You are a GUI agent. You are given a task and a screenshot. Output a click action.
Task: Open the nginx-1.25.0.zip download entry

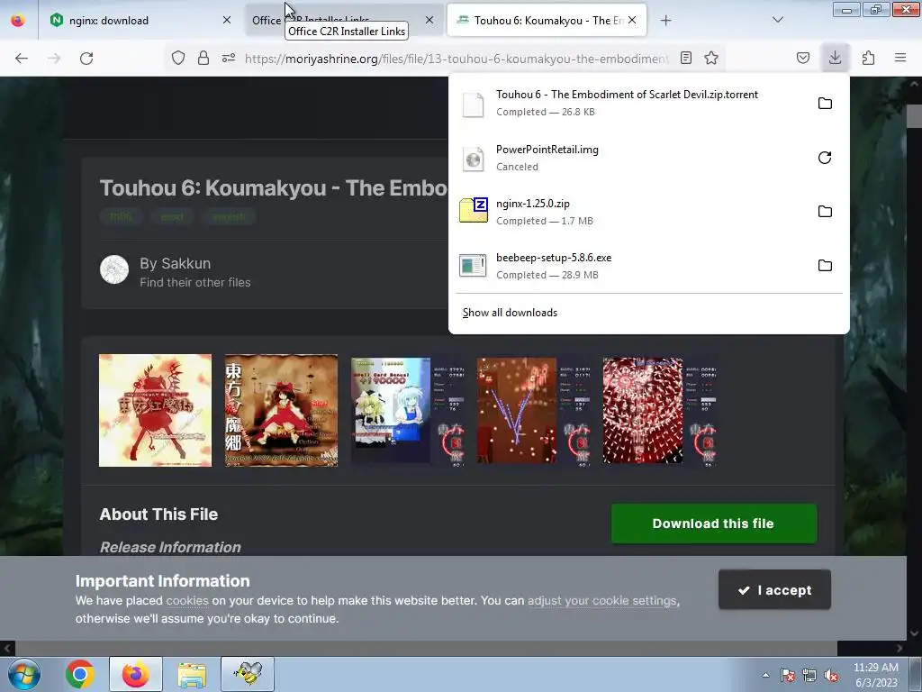[631, 212]
